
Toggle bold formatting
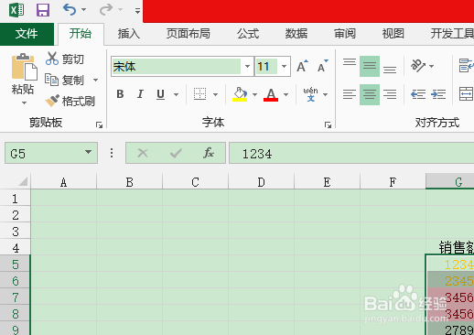pos(120,94)
